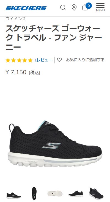Open the shopping bag cart icon
Image resolution: width=110 pixels, height=202 pixels.
pyautogui.click(x=85, y=7)
